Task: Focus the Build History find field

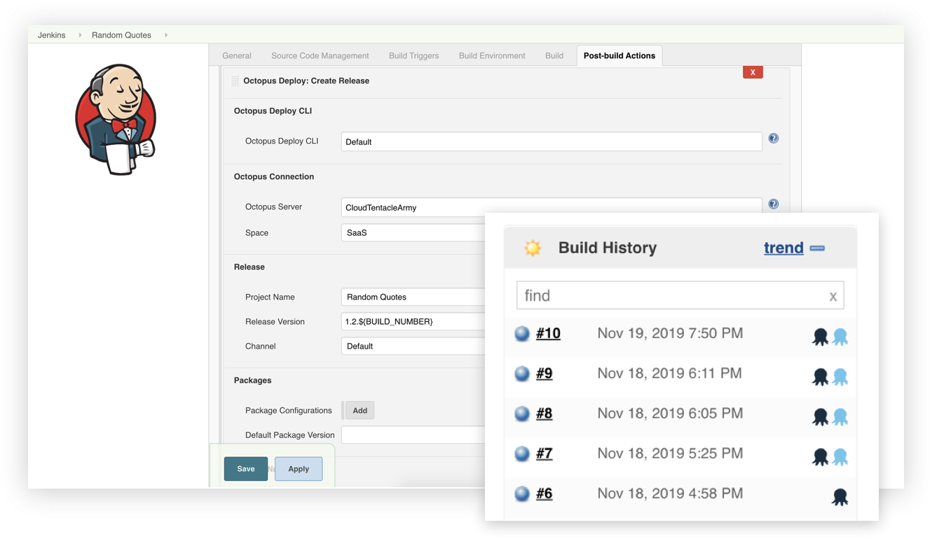Action: pyautogui.click(x=680, y=295)
